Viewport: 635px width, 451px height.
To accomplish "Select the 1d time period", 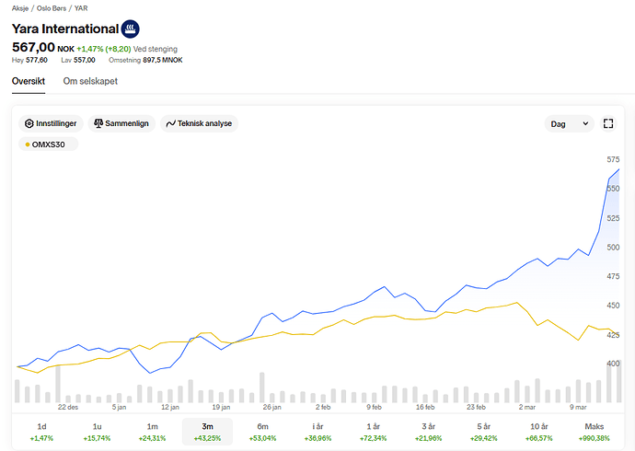I will [x=41, y=432].
